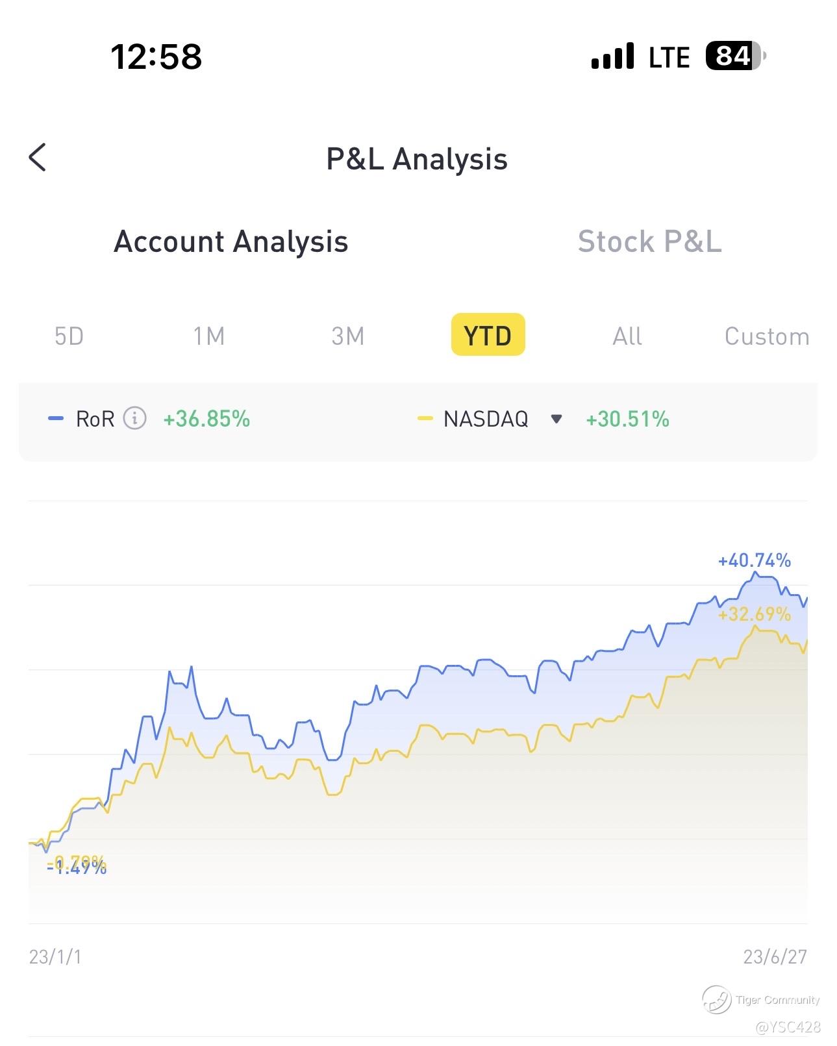Open the Custom date range option
This screenshot has height=1046, width=837.
click(767, 336)
